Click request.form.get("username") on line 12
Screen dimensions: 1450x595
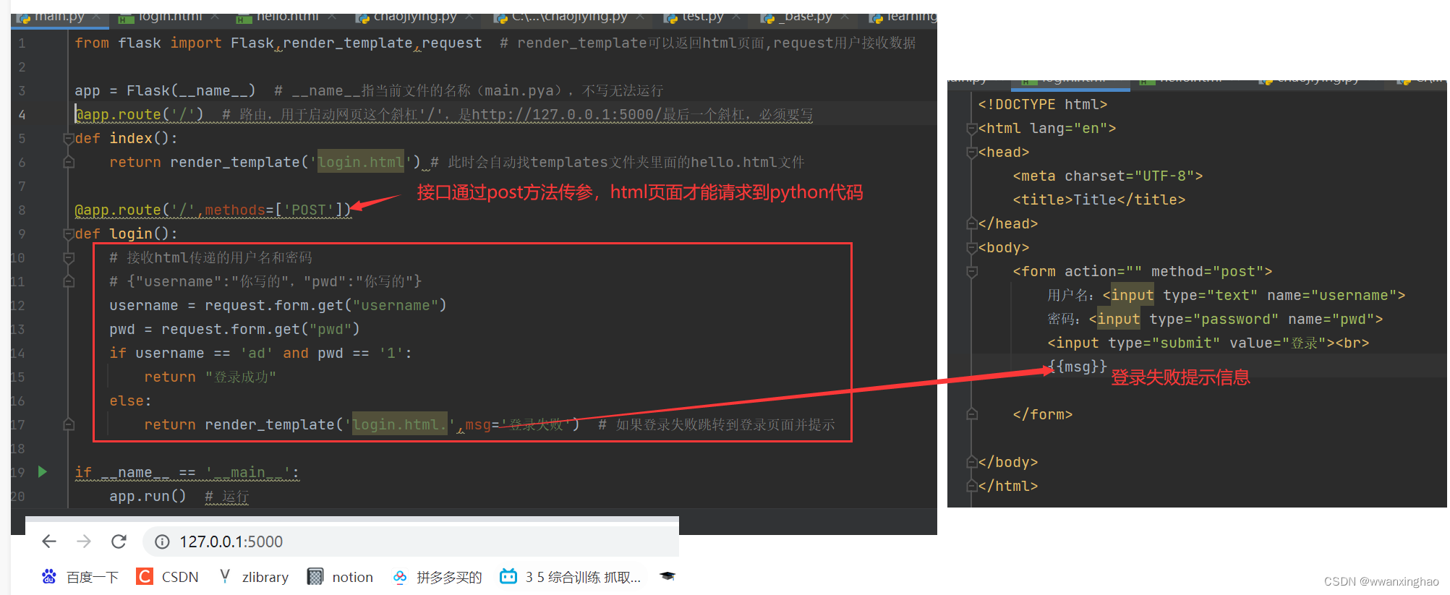[325, 305]
